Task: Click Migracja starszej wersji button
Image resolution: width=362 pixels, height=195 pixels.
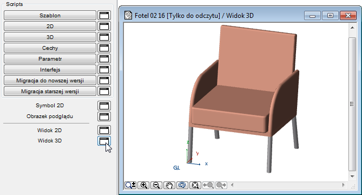Action: [50, 91]
